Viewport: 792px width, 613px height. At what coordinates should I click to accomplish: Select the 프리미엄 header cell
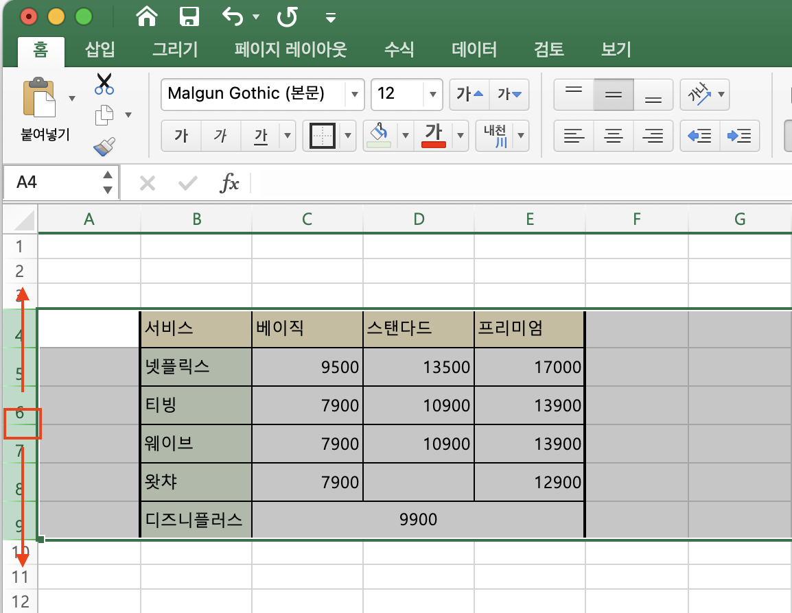click(x=529, y=329)
